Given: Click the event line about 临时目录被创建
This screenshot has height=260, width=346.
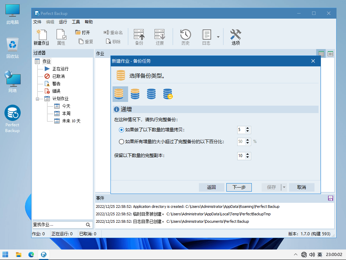Looking at the screenshot, I should [183, 214].
